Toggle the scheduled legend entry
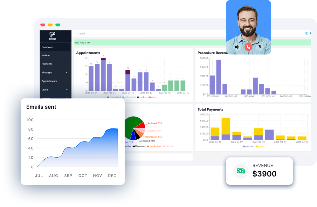The image size is (317, 207). point(129,97)
